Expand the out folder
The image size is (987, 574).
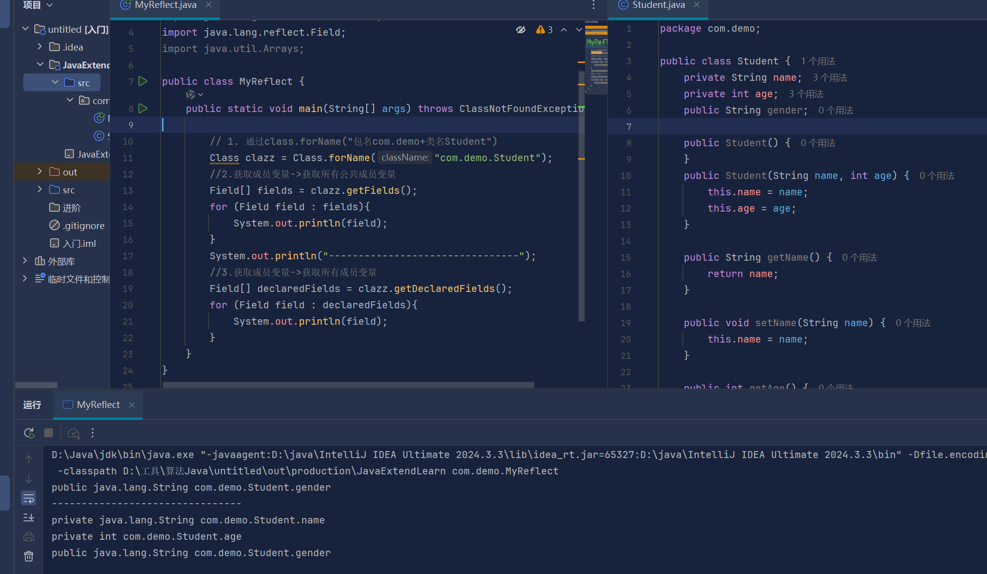40,172
